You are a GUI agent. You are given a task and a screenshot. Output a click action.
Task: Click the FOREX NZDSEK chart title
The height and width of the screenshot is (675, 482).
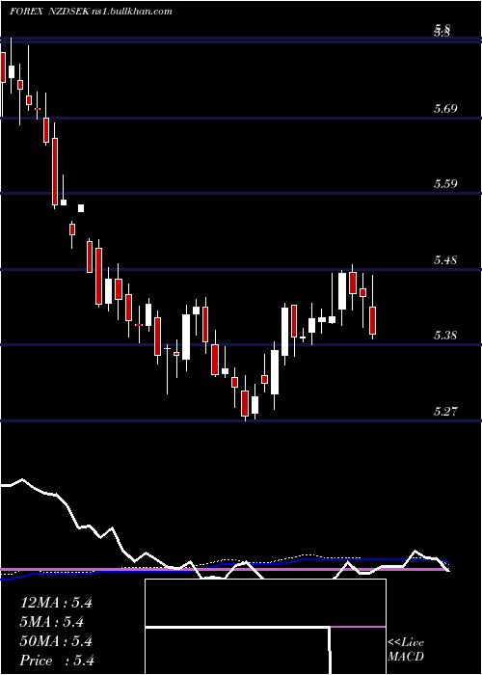pos(51,12)
